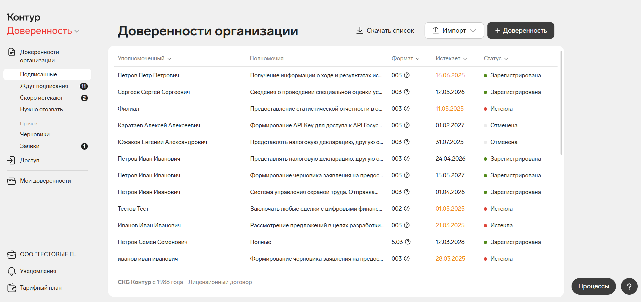Viewport: 641px width, 302px height.
Task: Click the wallet icon for Тарифный план
Action: pyautogui.click(x=12, y=288)
